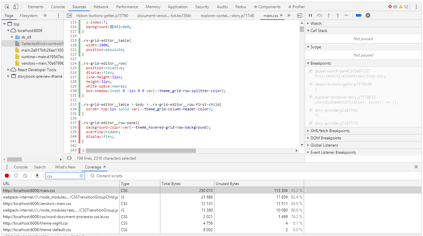This screenshot has height=236, width=423.
Task: Click the single Step debugger button
Action: click(347, 15)
